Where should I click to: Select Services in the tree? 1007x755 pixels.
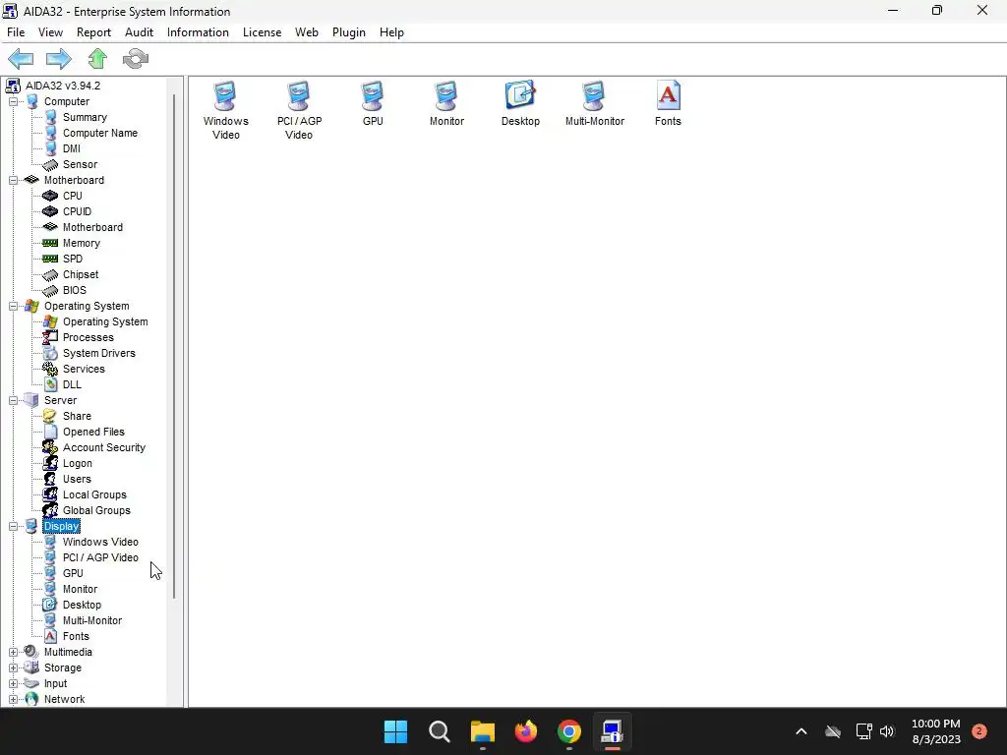84,370
